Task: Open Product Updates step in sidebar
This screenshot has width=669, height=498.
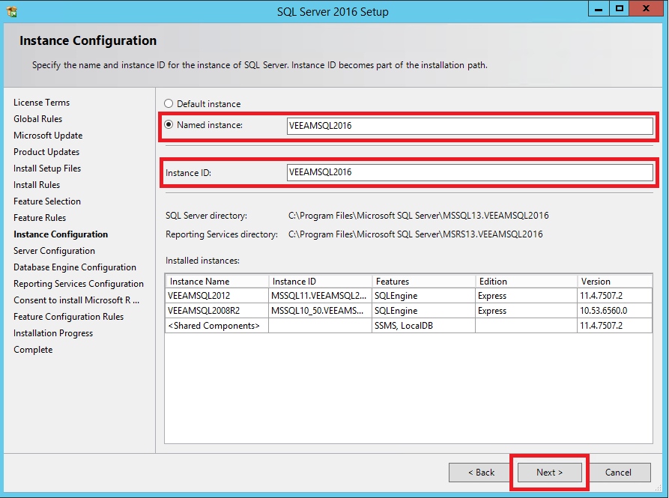Action: click(46, 152)
